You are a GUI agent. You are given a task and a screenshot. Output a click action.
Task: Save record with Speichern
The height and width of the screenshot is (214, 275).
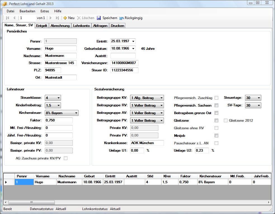click(107, 18)
